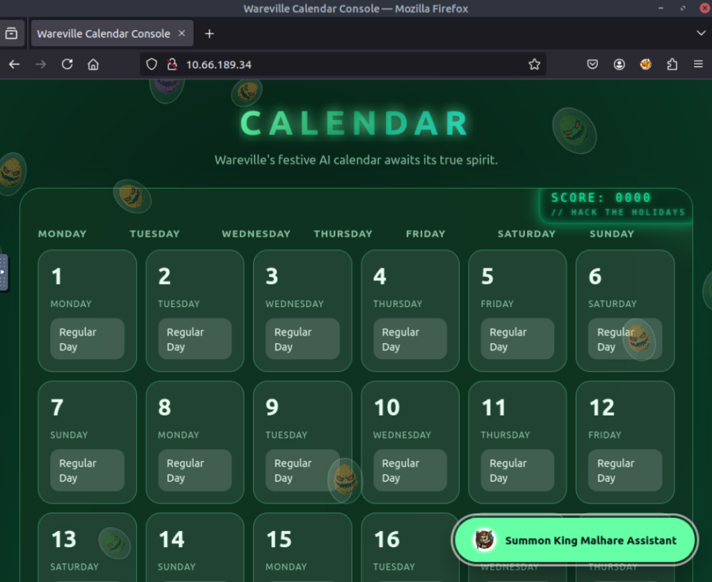Click the address bar showing 10.66.189.34

348,65
